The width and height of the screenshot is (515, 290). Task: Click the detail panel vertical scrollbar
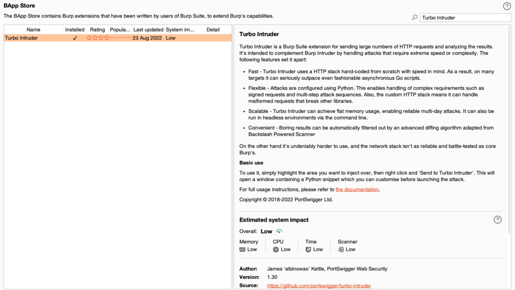(x=510, y=130)
